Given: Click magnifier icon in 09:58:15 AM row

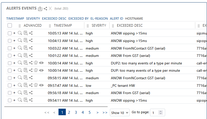Looking at the screenshot, I should click(20, 78).
